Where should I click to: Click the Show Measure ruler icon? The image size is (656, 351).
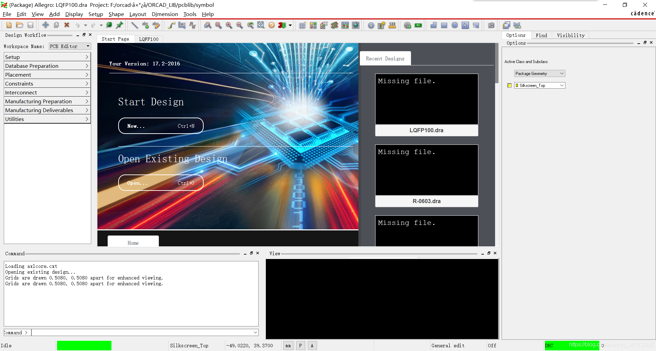click(392, 25)
